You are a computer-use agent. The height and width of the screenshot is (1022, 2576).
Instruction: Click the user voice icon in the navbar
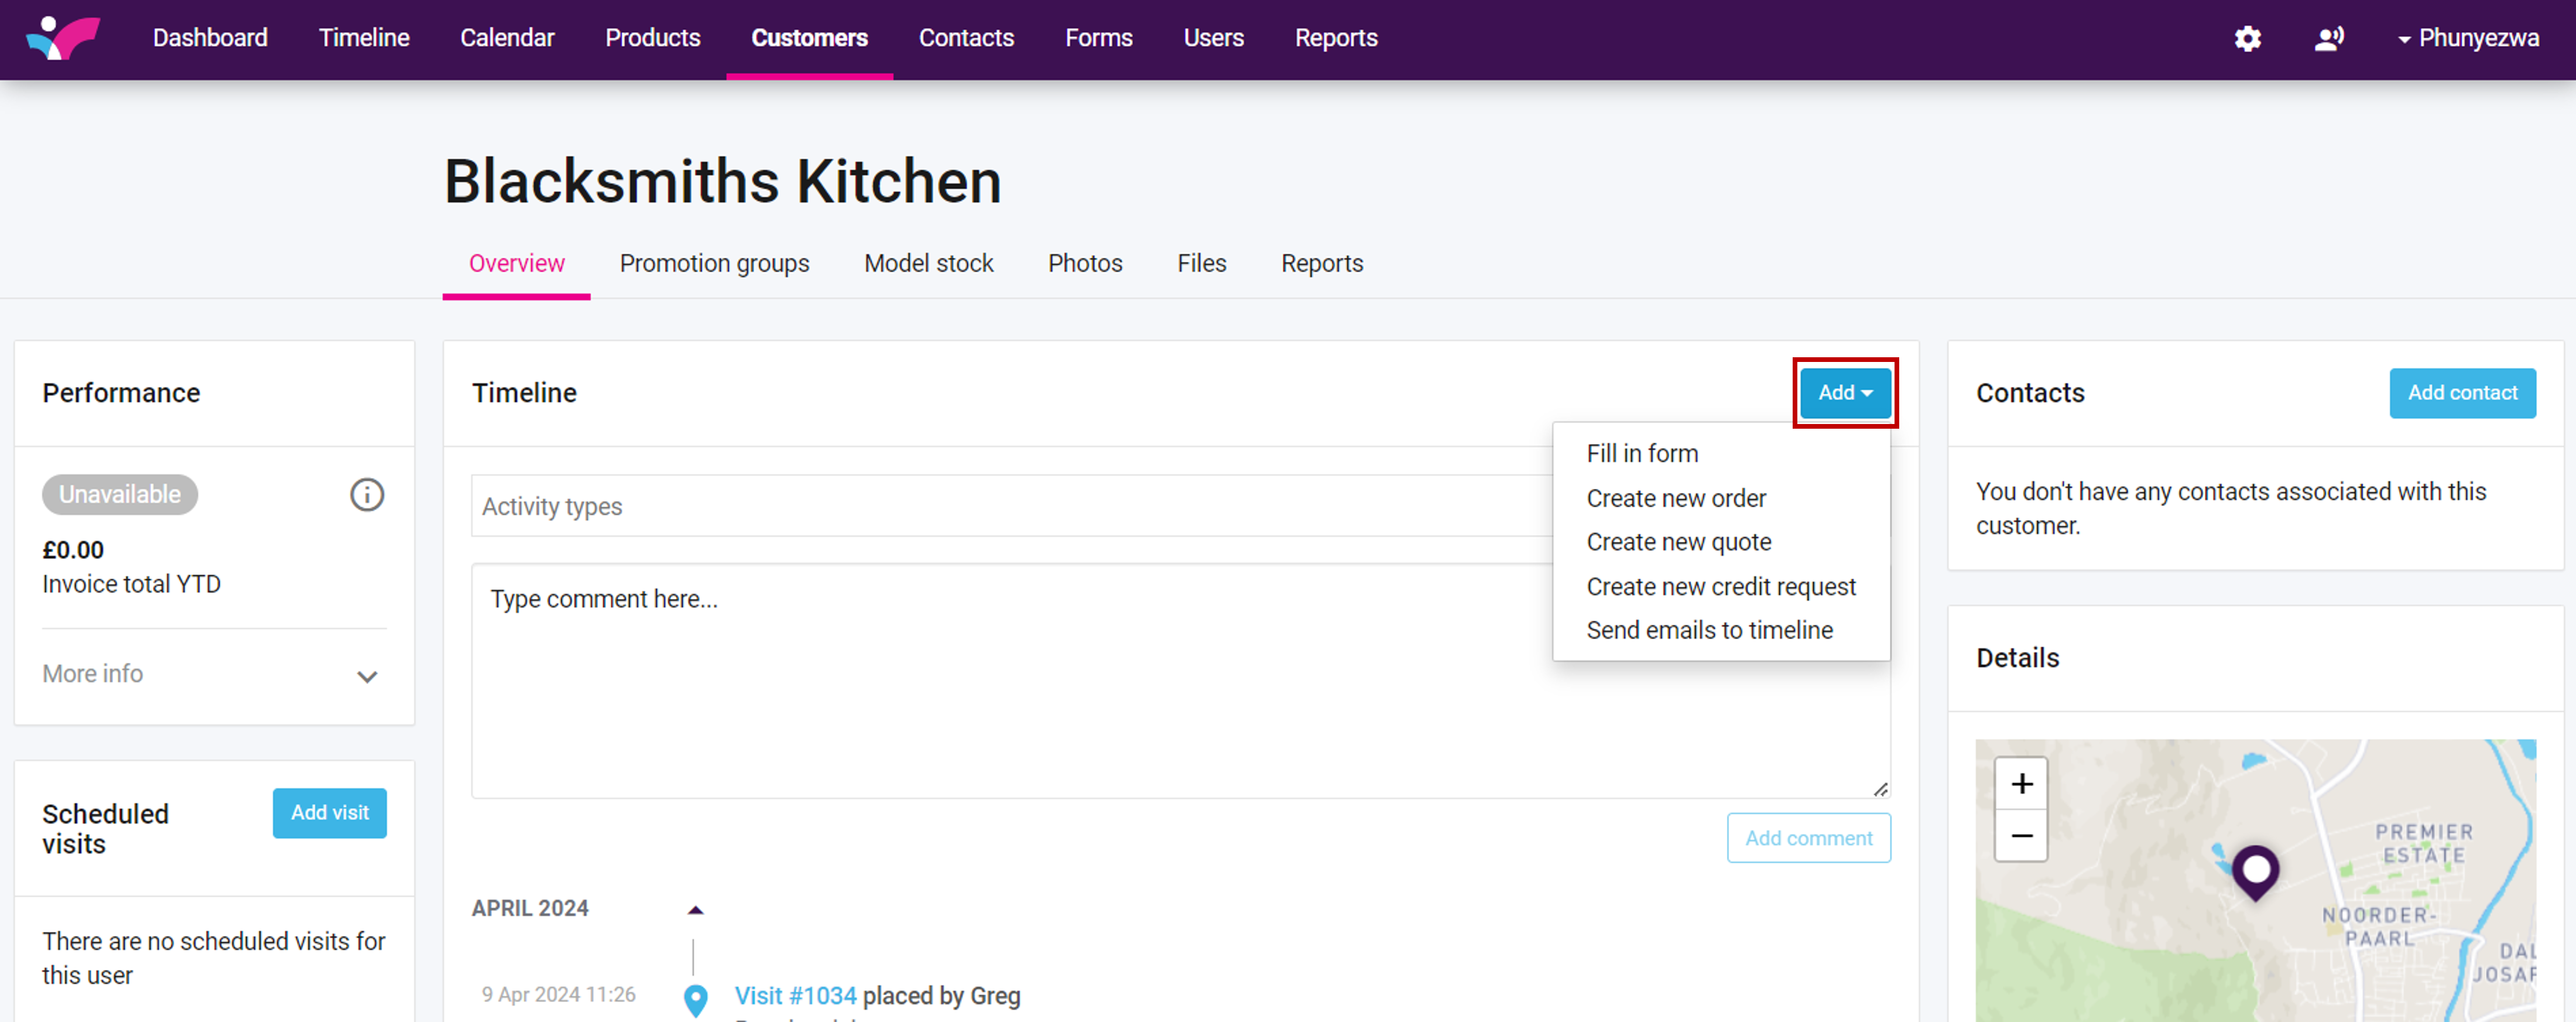point(2328,39)
